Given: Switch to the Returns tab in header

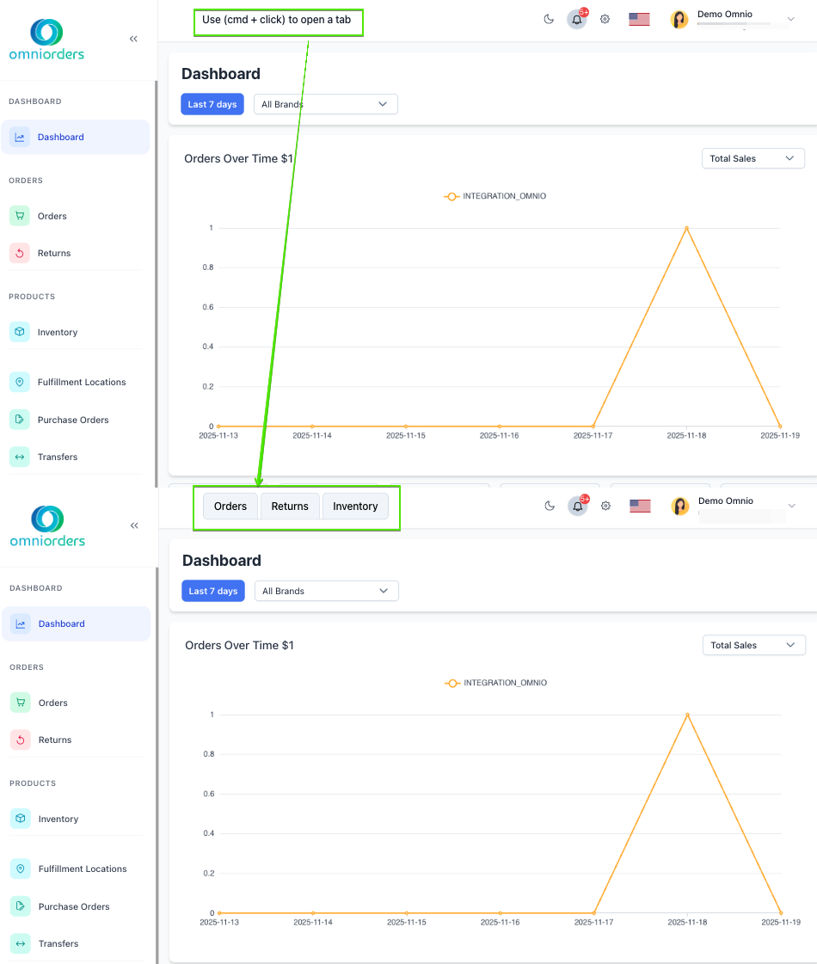Looking at the screenshot, I should tap(290, 506).
